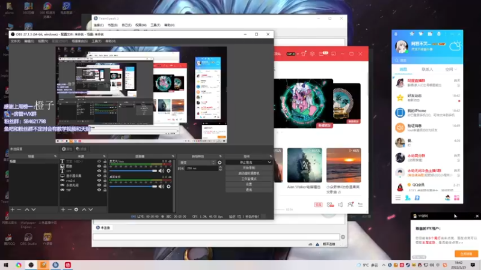Viewport: 481px width, 270px height.
Task: Add a new source in OBS Sources panel
Action: 63,209
